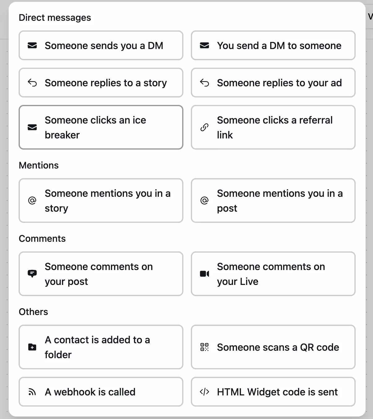The height and width of the screenshot is (419, 373).
Task: Select the QR code icon trigger
Action: 204,347
